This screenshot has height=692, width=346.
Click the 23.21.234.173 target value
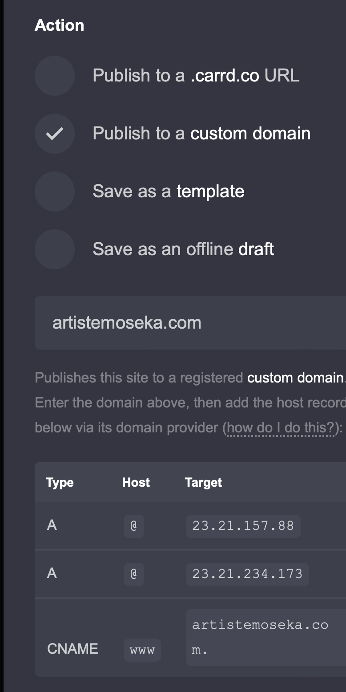pos(247,574)
